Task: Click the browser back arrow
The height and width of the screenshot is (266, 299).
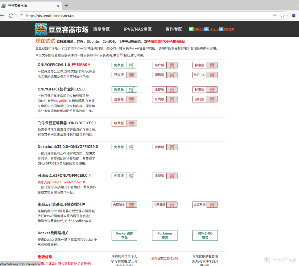Action: click(x=2, y=16)
